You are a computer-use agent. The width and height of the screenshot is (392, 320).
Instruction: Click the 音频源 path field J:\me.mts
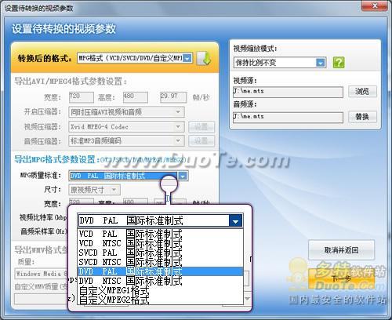tap(288, 118)
